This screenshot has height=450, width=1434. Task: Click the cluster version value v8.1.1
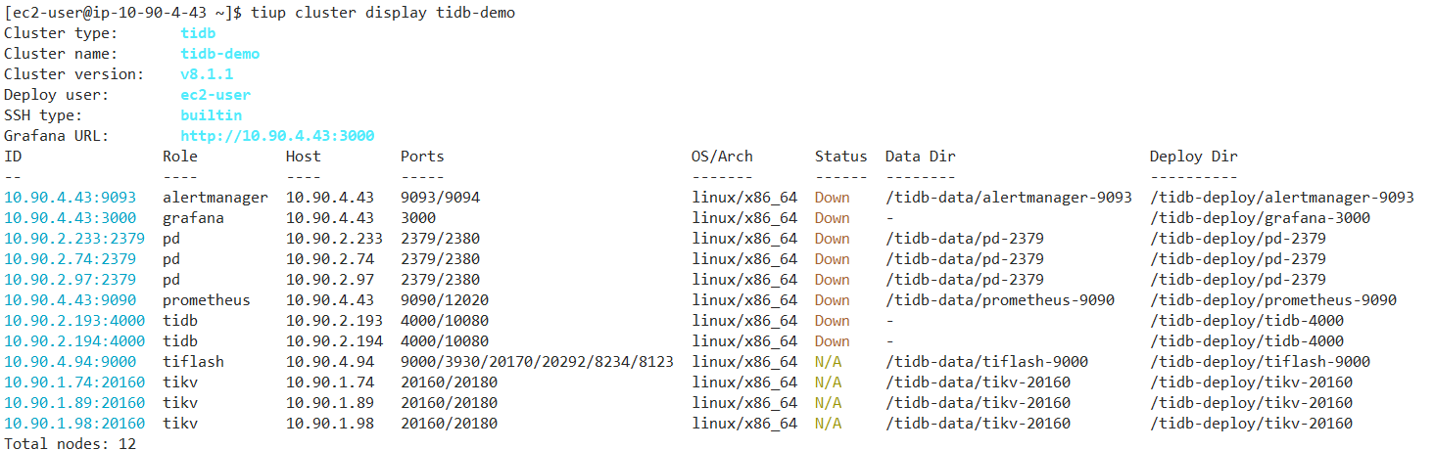(x=207, y=74)
